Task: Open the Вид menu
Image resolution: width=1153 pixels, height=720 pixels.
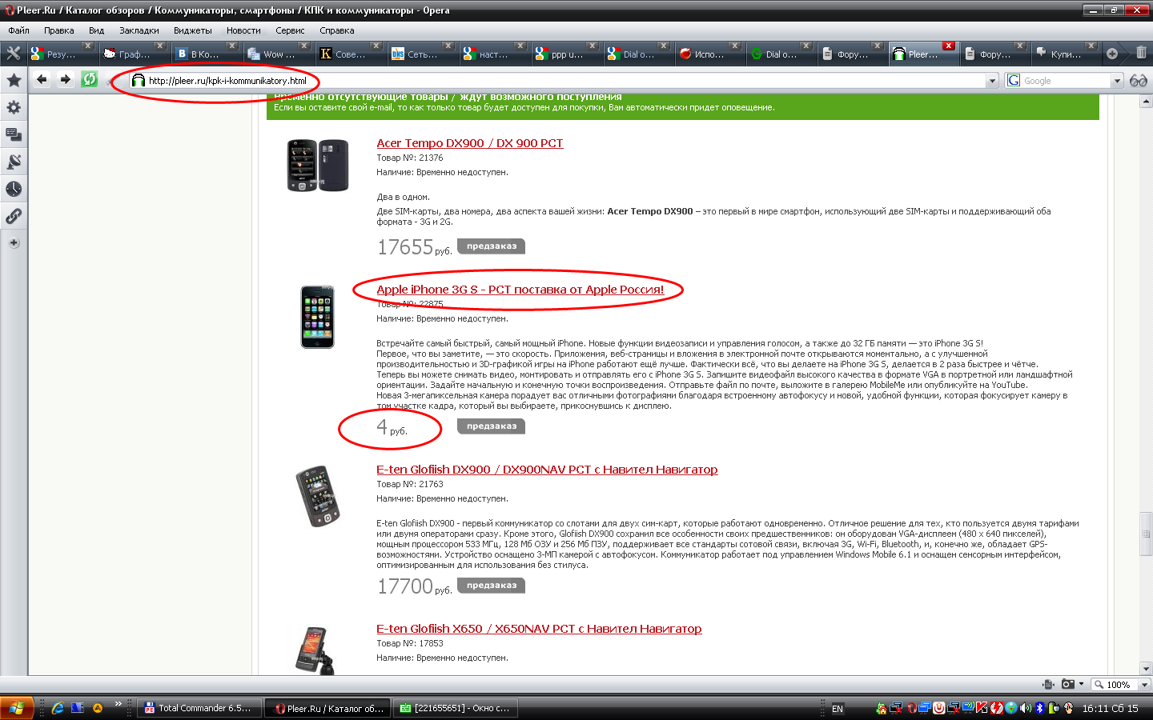Action: tap(96, 30)
